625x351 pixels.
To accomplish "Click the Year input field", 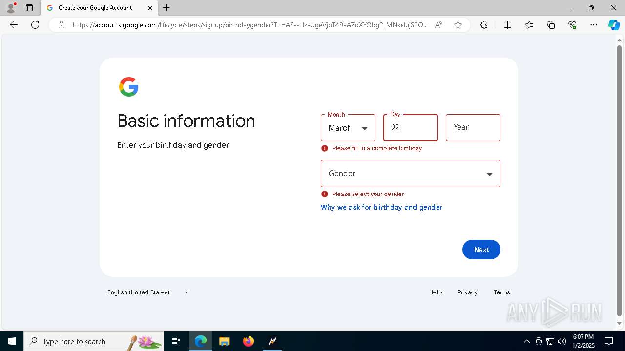I will 473,128.
